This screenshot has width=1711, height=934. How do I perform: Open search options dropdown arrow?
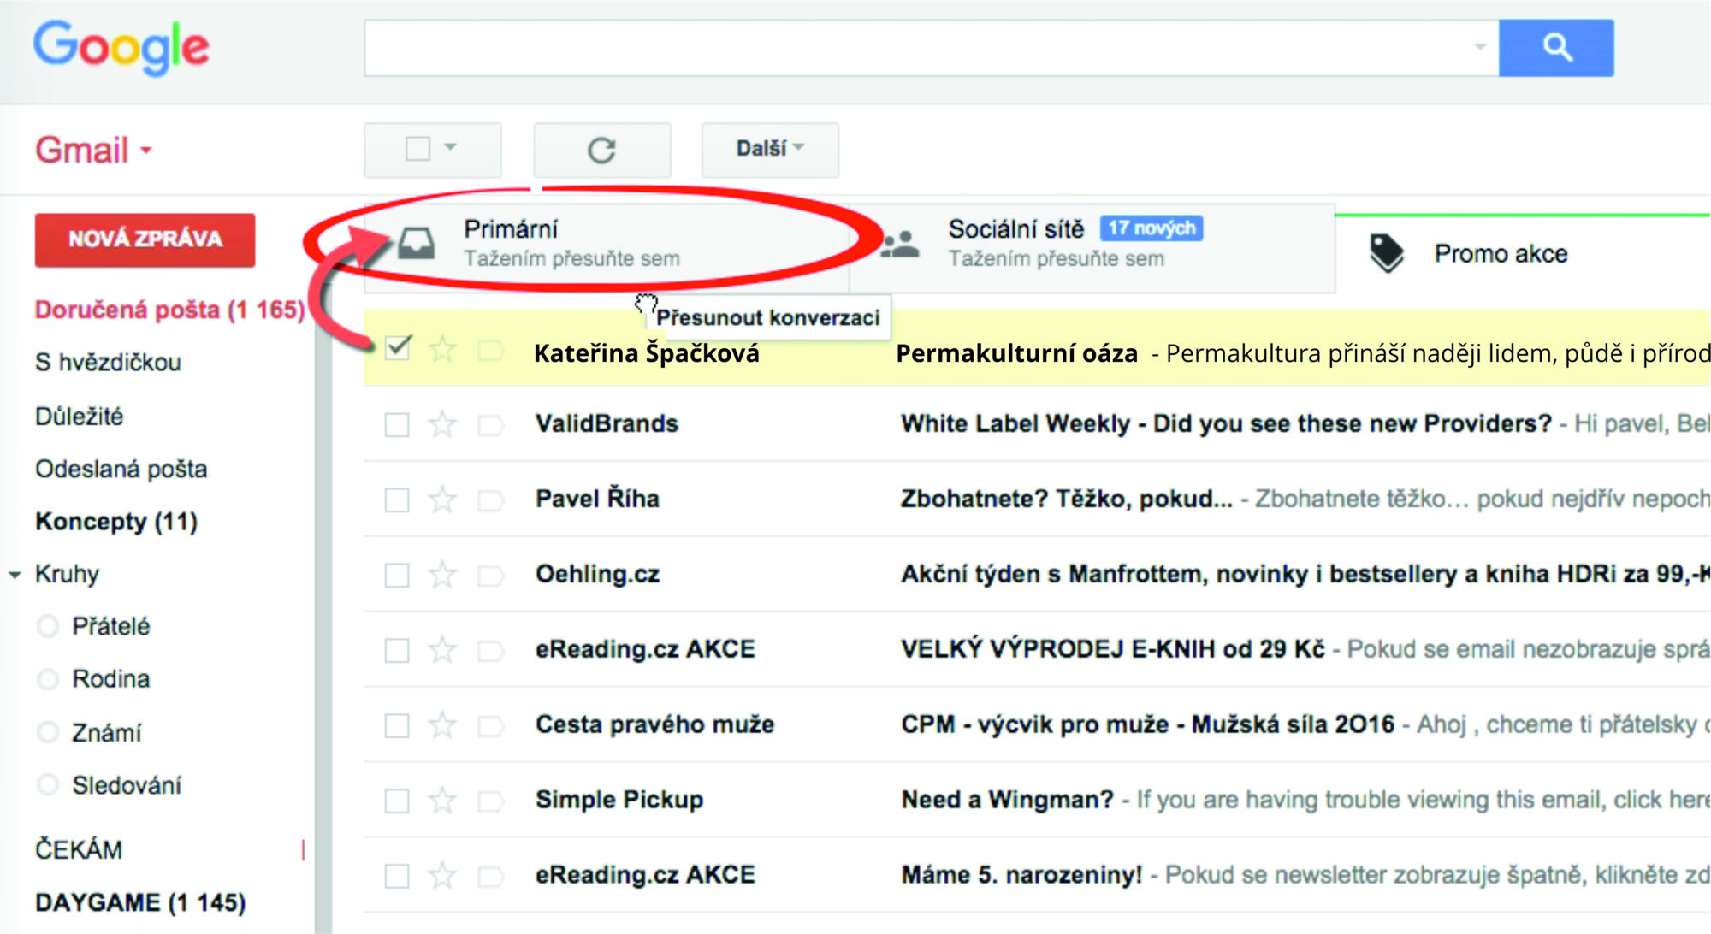(x=1480, y=48)
